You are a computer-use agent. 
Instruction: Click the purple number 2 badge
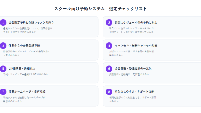tap(109, 23)
